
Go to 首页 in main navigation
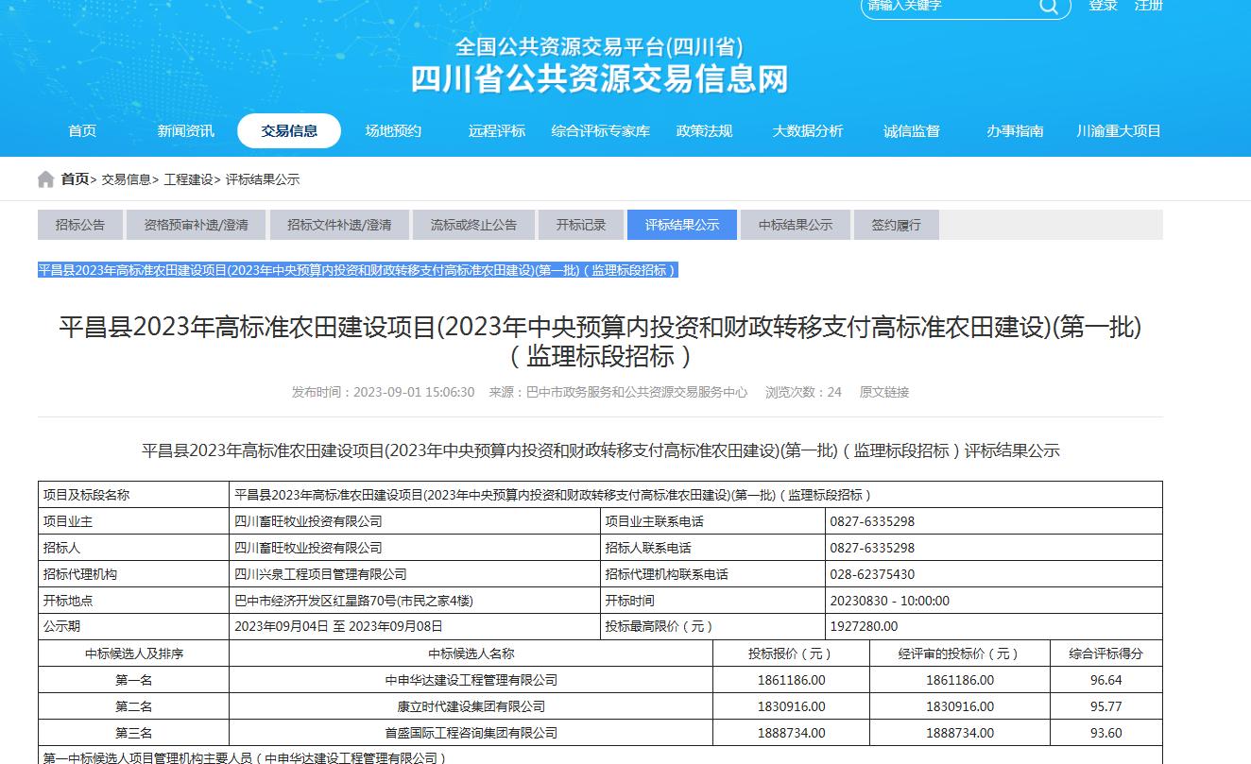point(82,131)
